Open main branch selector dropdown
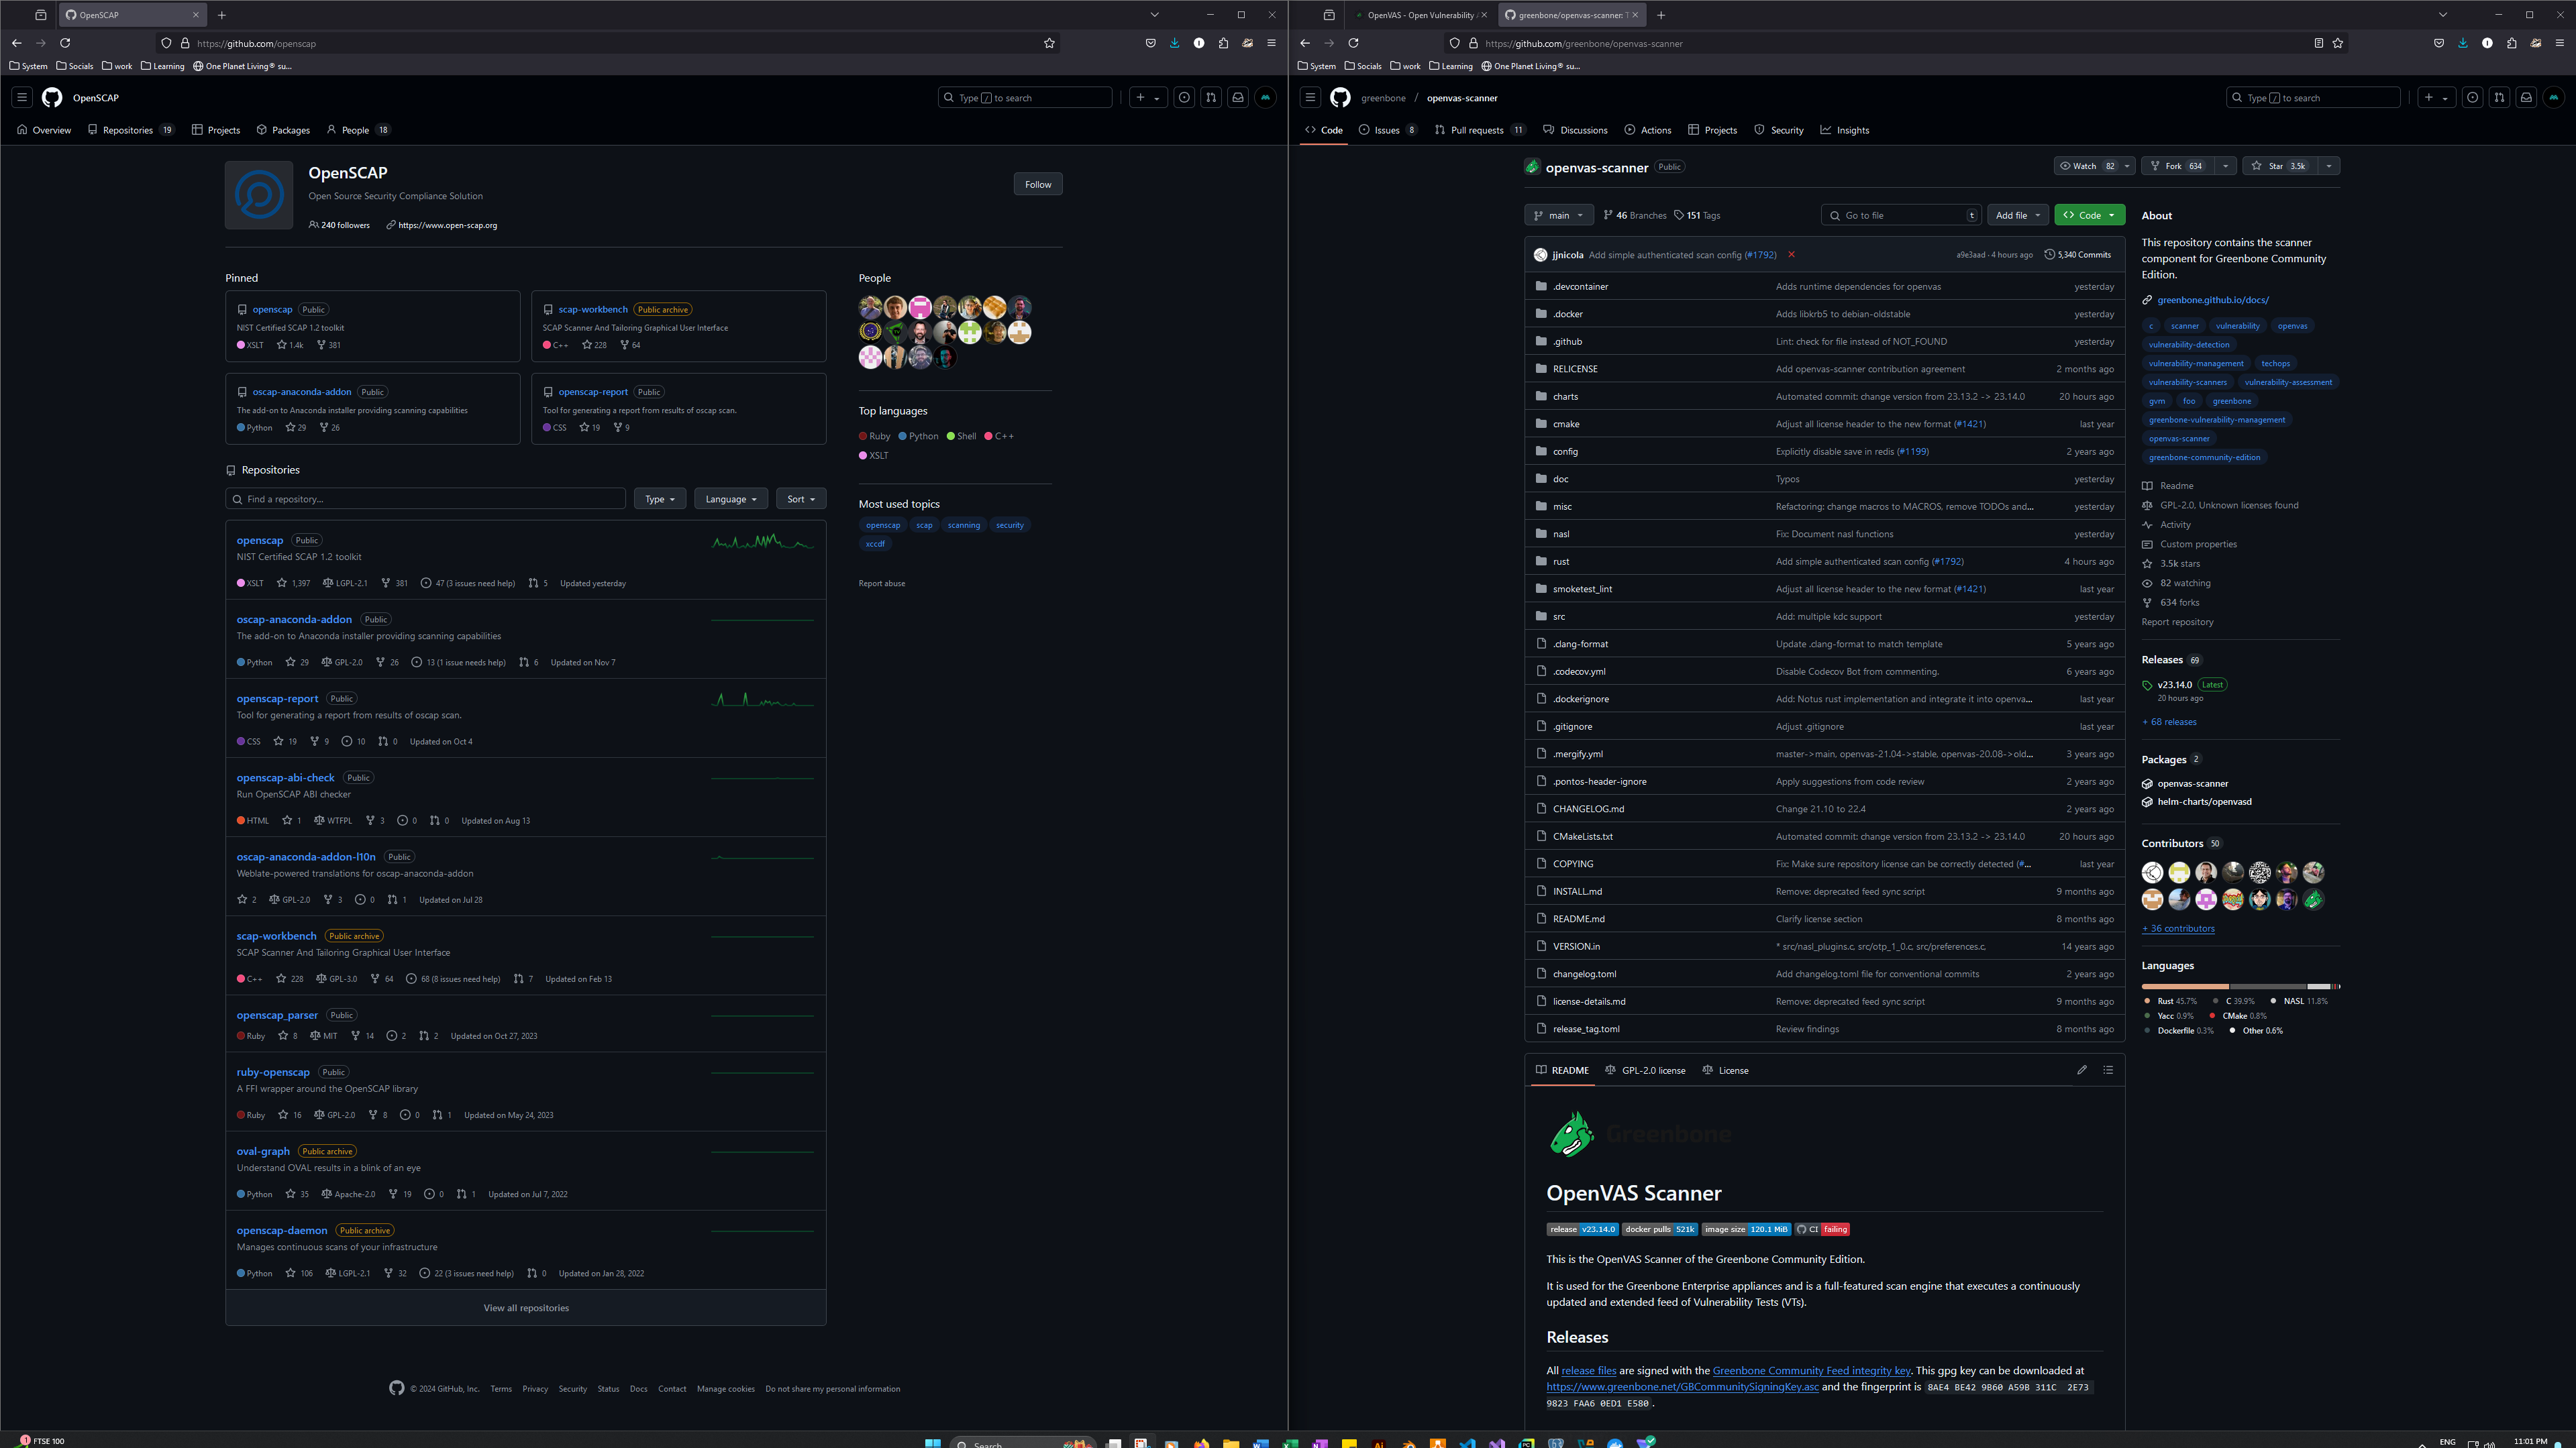Screen dimensions: 2576x1448 click(x=1558, y=215)
